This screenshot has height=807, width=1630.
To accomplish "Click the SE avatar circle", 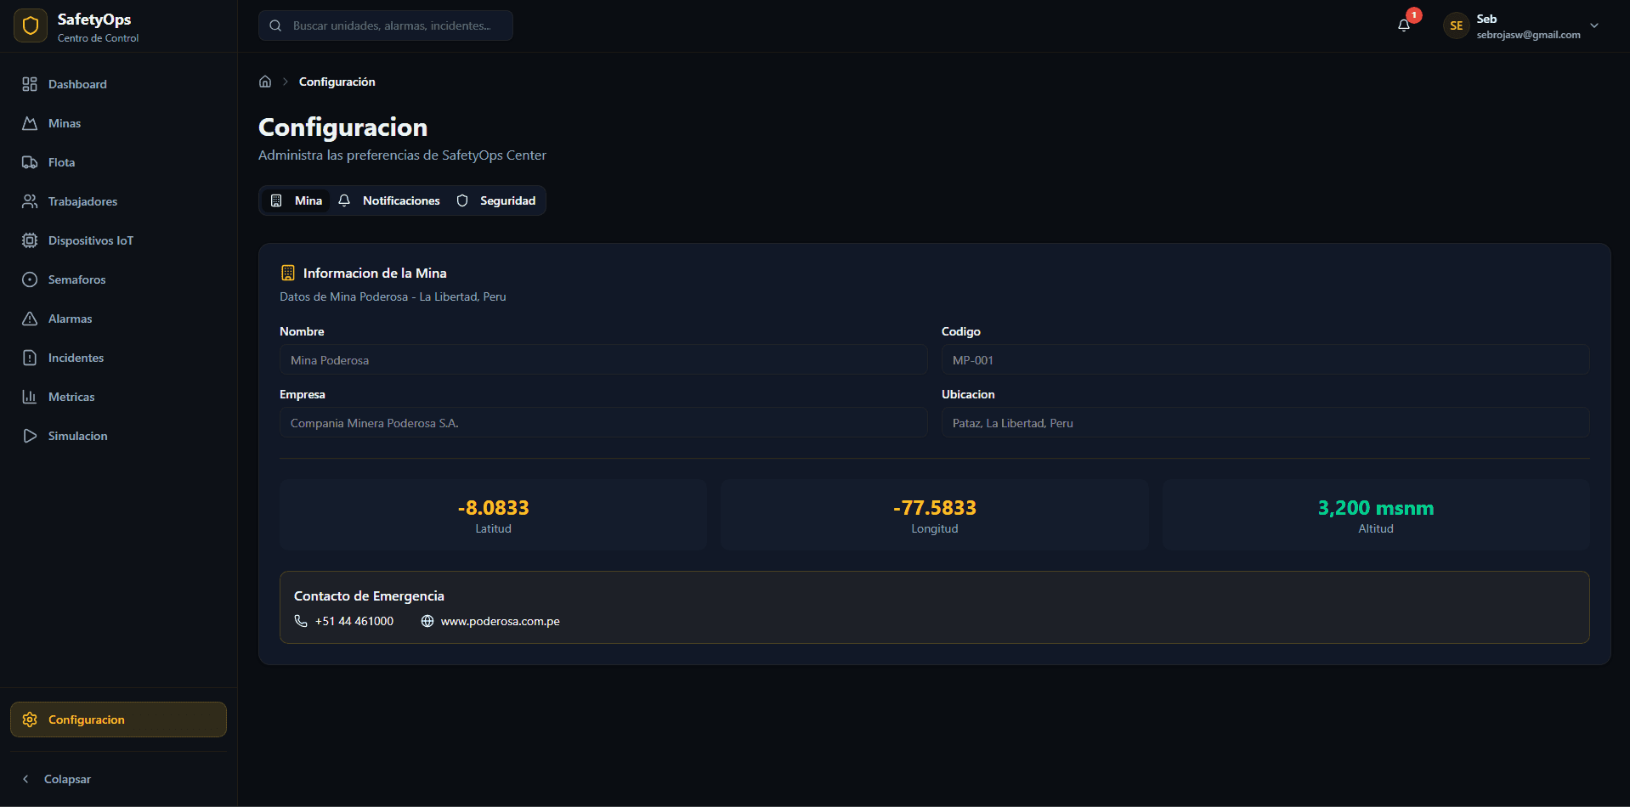I will point(1455,25).
